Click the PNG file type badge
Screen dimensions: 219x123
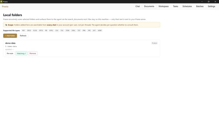84,31
